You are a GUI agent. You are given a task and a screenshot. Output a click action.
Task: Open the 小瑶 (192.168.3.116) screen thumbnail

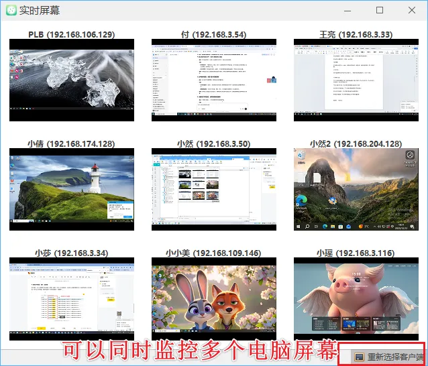pyautogui.click(x=356, y=299)
